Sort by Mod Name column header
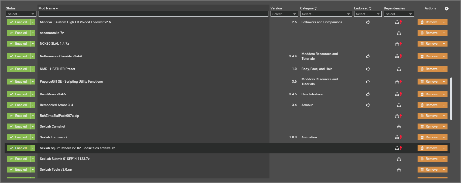Image resolution: width=461 pixels, height=183 pixels. click(x=48, y=8)
